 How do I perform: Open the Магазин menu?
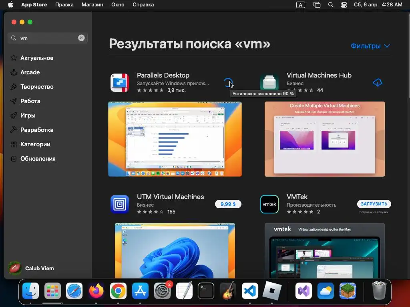tap(92, 5)
